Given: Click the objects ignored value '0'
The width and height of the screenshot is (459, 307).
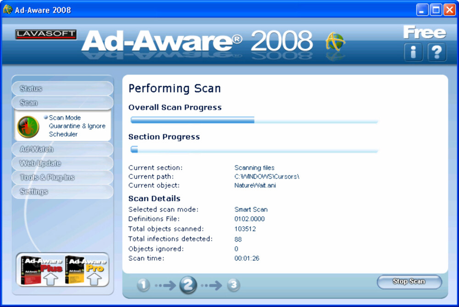Looking at the screenshot, I should (x=236, y=249).
